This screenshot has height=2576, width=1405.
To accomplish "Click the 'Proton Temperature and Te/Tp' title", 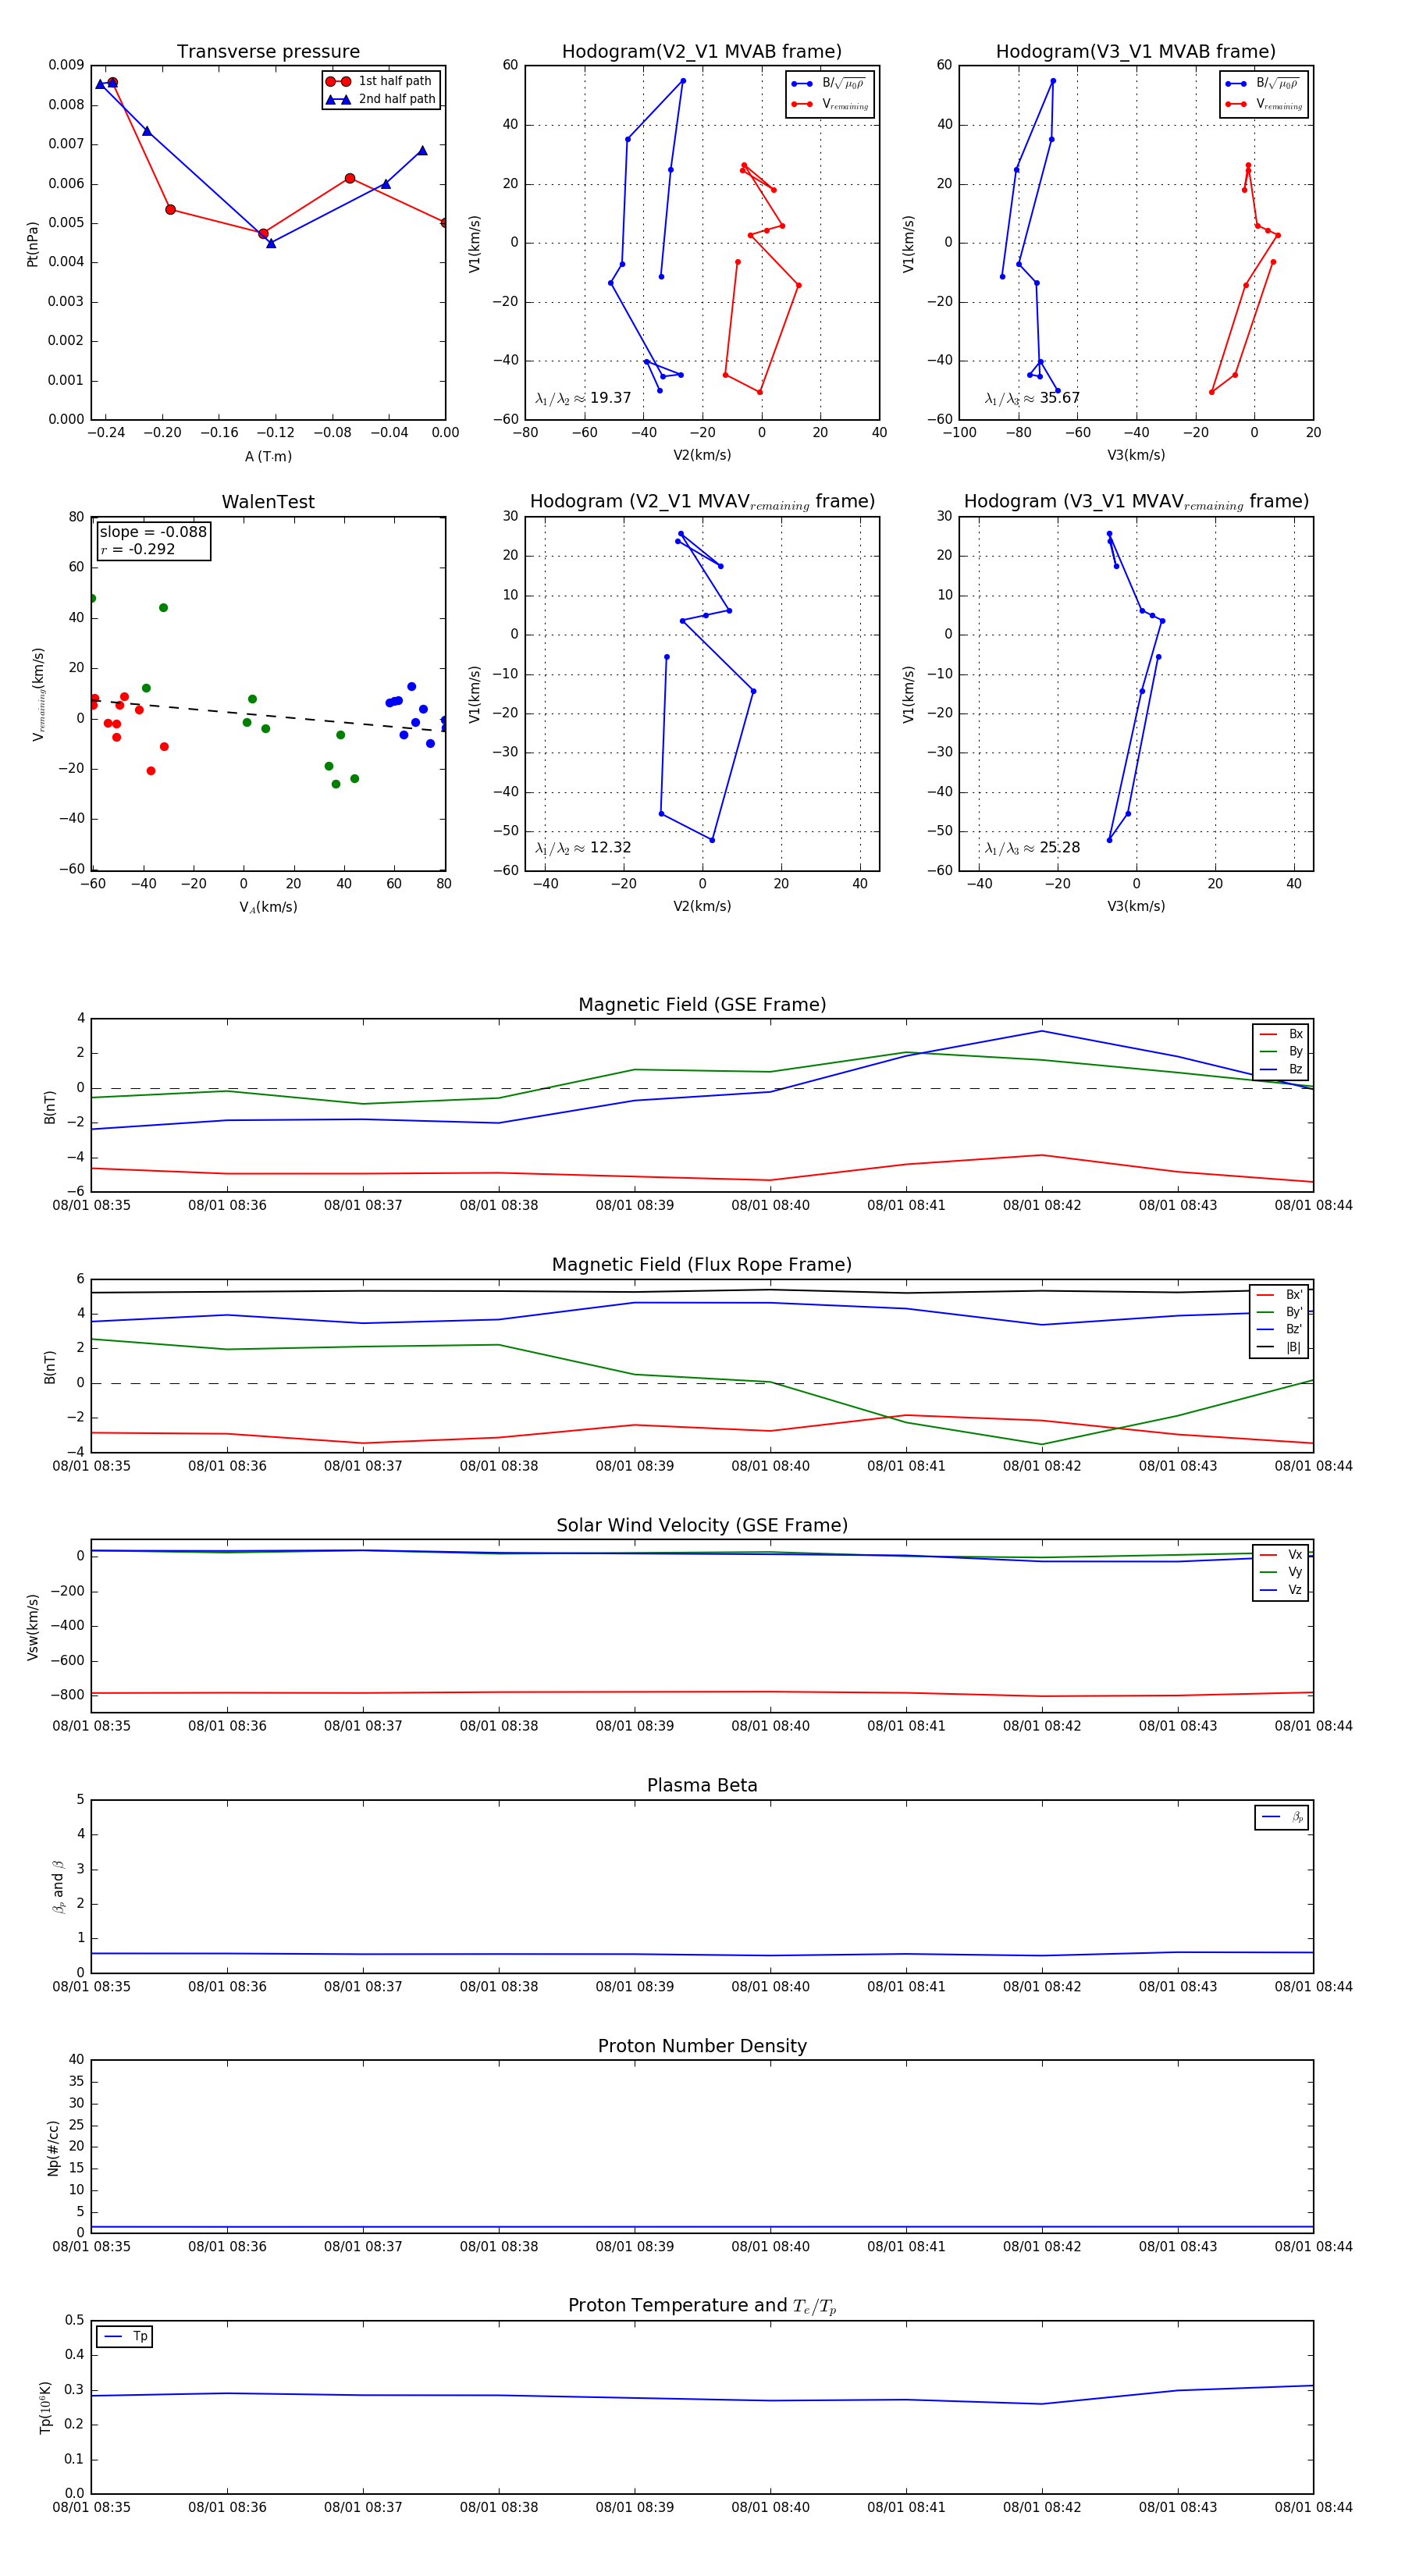I will pos(702,2306).
